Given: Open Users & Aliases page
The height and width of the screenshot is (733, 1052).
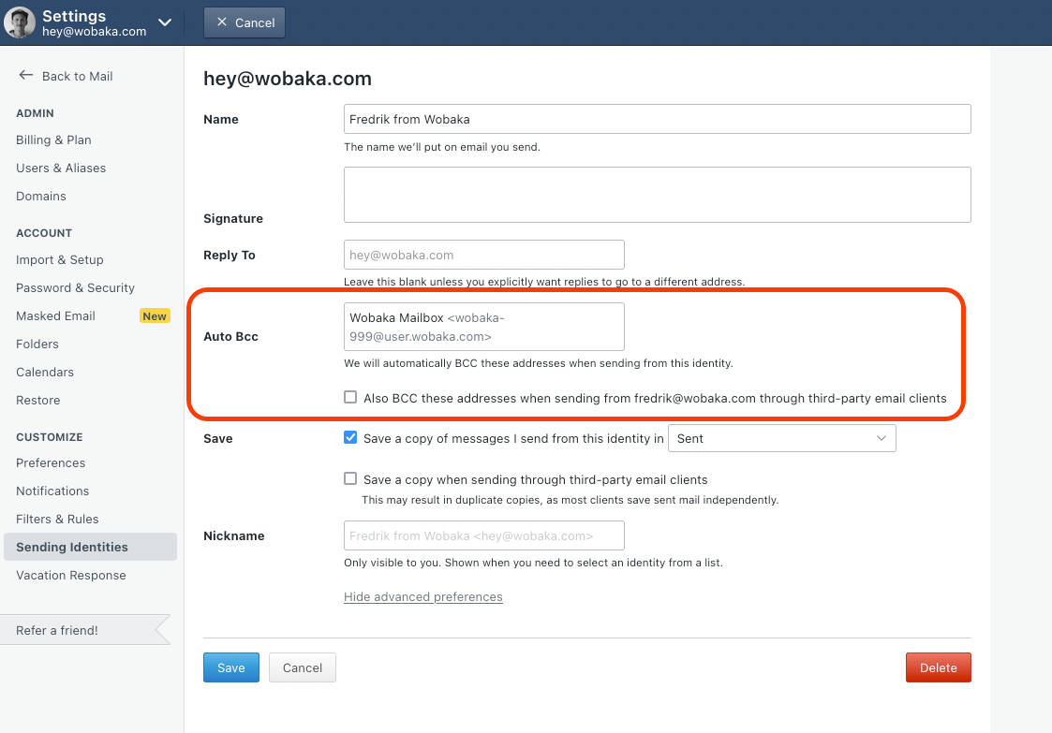Looking at the screenshot, I should 61,168.
